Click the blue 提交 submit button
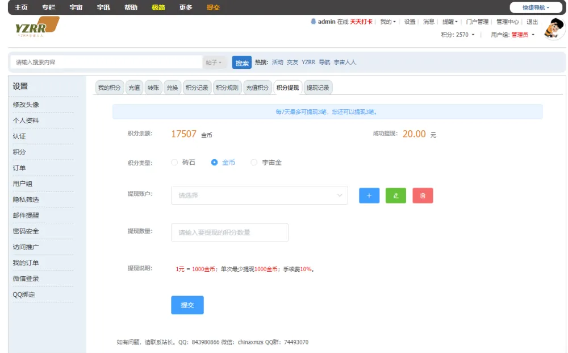This screenshot has height=353, width=568. [x=187, y=305]
